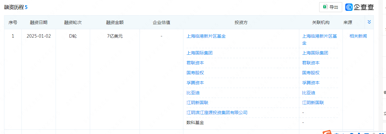Click the 融资金额 column header
This screenshot has height=134, width=386.
click(x=115, y=22)
